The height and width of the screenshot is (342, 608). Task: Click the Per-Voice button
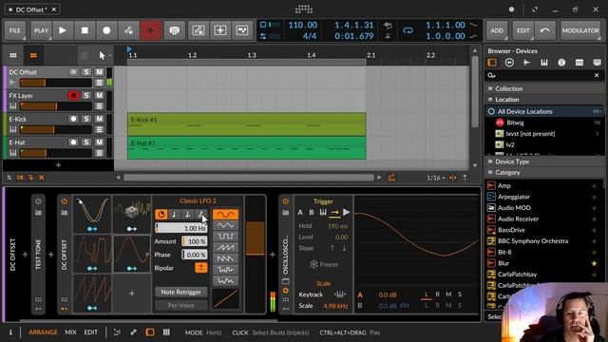pyautogui.click(x=181, y=305)
